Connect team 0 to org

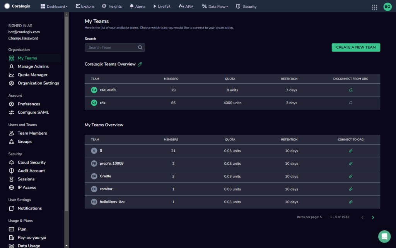350,151
